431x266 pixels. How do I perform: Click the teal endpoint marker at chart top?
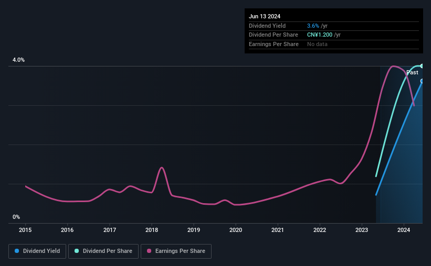point(422,66)
